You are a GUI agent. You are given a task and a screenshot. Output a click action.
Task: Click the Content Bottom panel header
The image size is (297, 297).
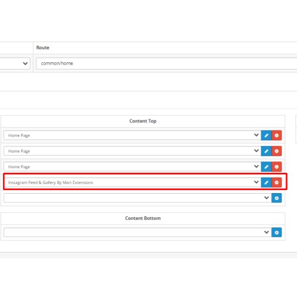[143, 218]
